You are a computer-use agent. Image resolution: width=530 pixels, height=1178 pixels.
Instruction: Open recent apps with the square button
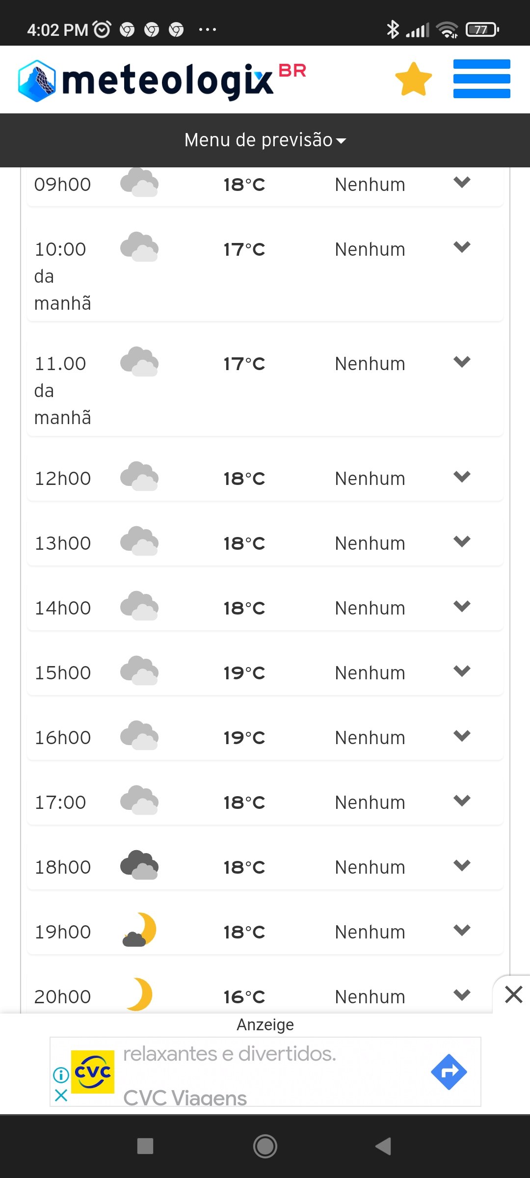145,1147
